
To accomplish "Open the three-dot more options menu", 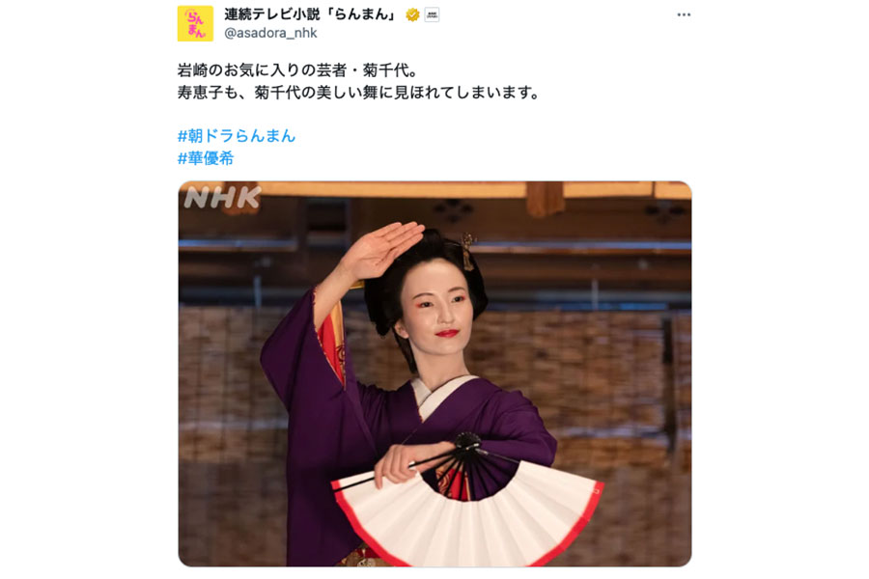I will tap(684, 15).
